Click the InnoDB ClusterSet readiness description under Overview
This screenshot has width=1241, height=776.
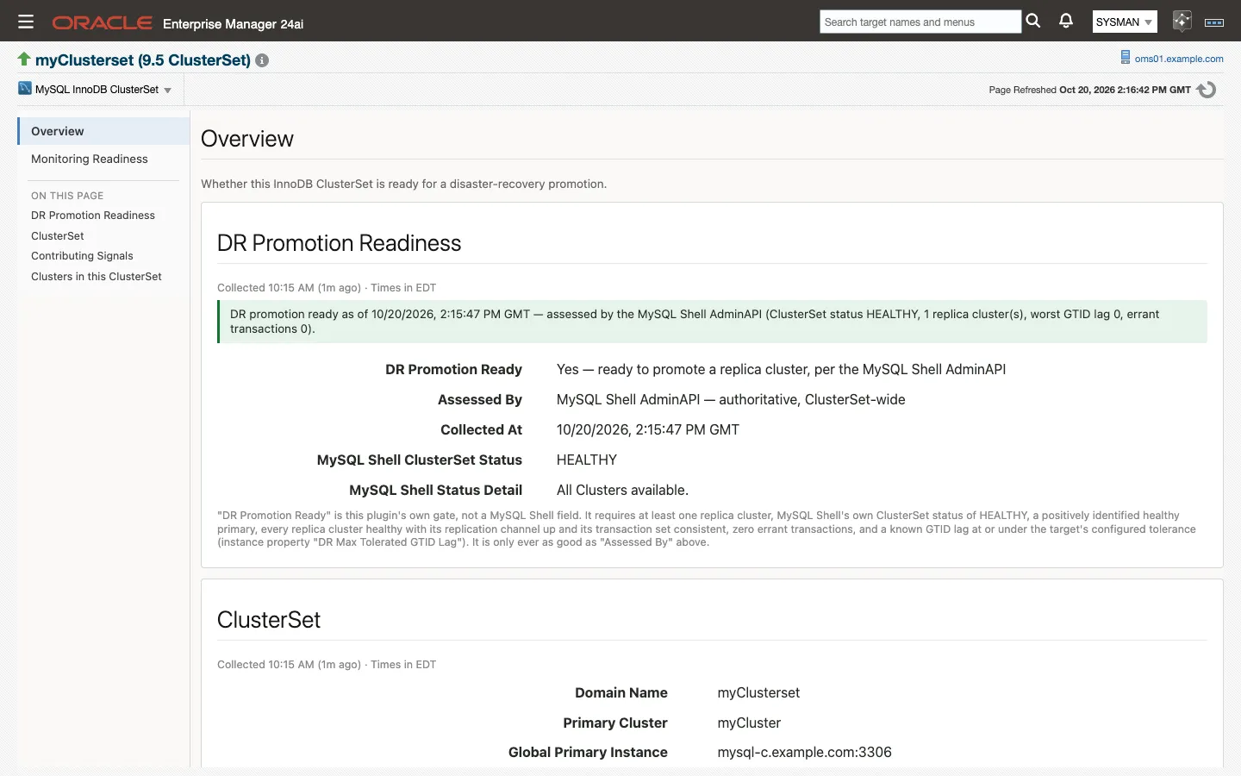point(404,184)
